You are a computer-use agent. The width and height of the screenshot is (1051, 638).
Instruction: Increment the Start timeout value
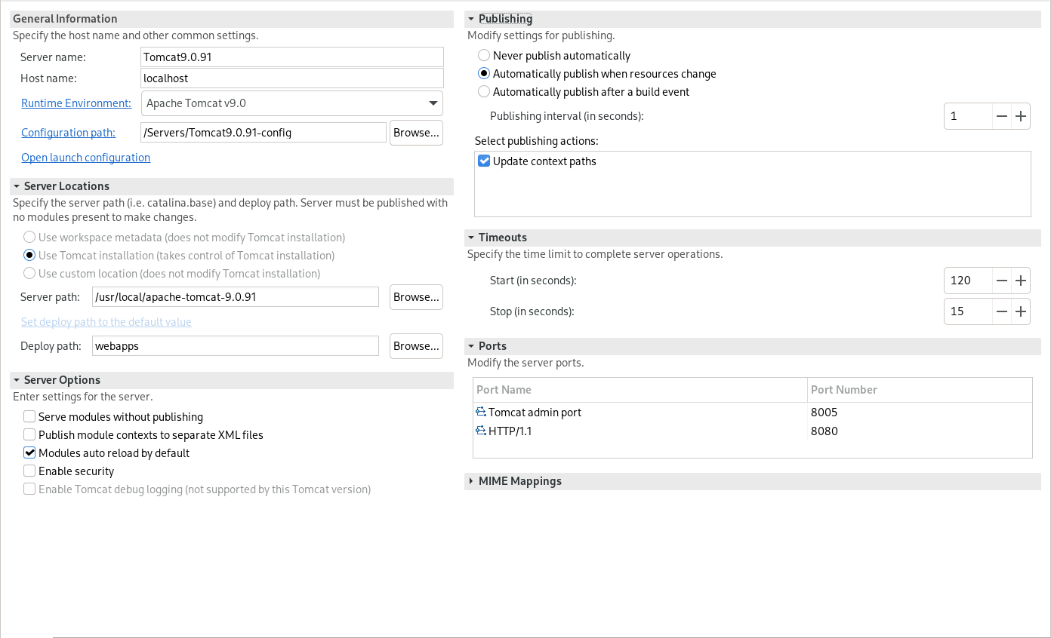[1021, 281]
